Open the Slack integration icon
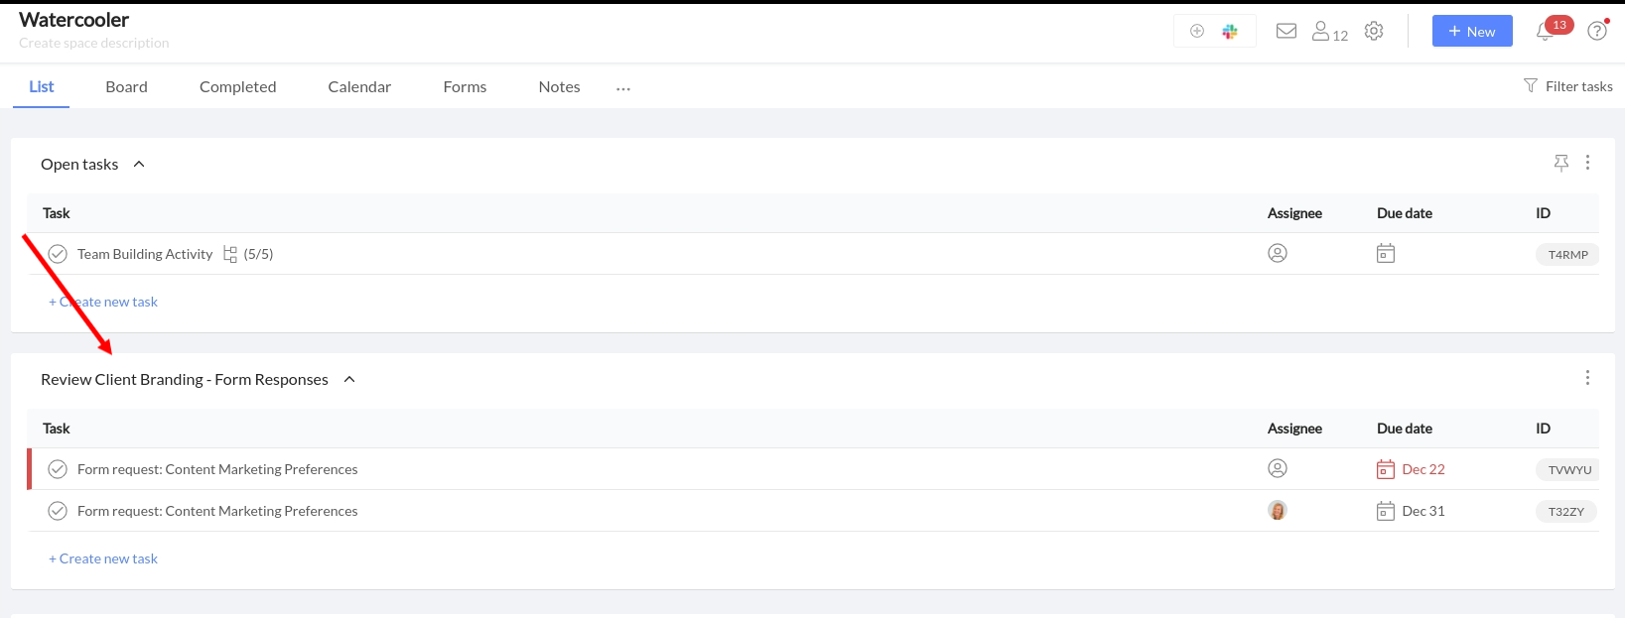 tap(1230, 31)
